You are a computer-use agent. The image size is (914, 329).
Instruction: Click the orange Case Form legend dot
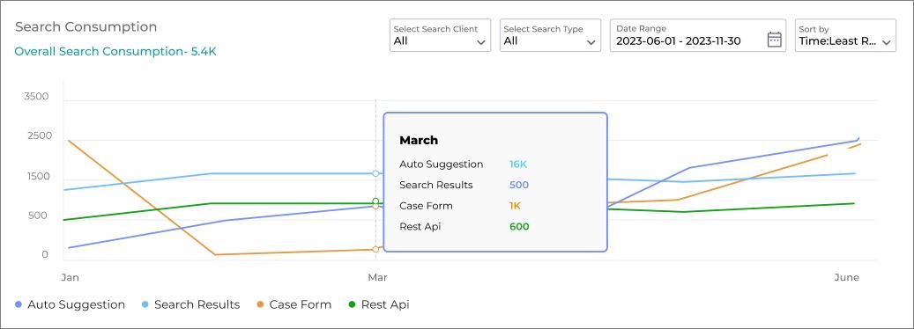pos(260,304)
